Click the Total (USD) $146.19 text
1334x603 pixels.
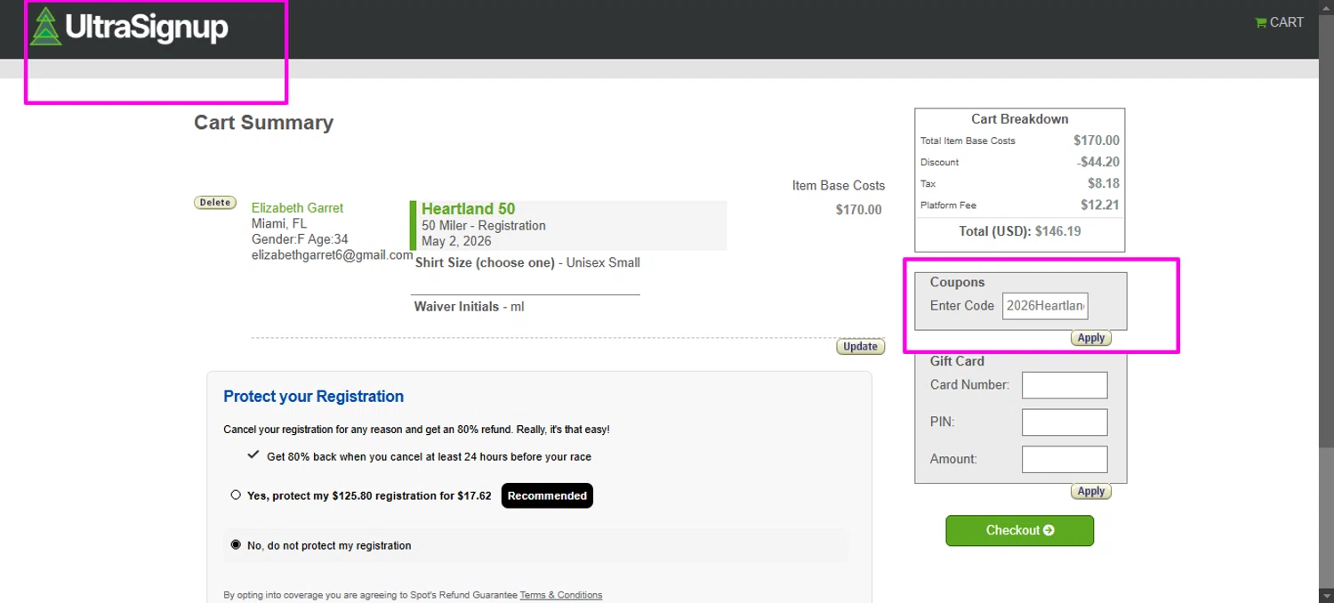click(x=1020, y=231)
